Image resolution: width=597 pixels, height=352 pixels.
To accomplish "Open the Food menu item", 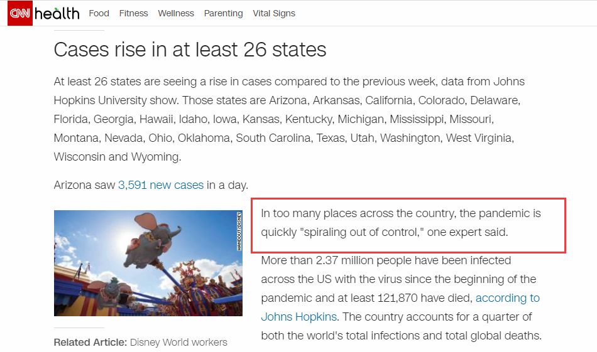I will click(x=99, y=13).
